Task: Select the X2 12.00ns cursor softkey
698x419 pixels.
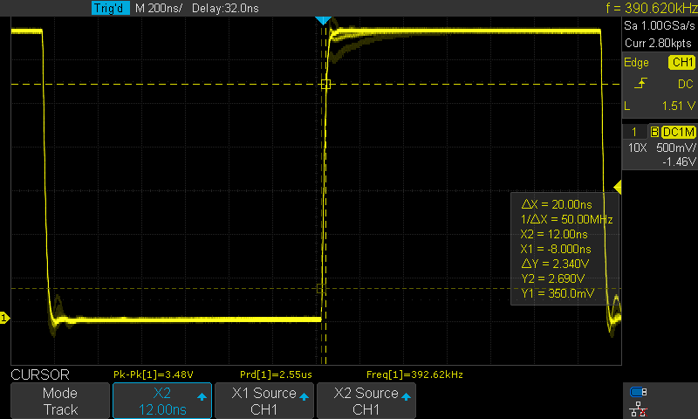Action: pyautogui.click(x=161, y=401)
